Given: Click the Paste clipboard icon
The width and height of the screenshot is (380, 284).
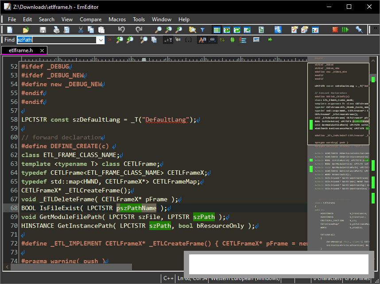Looking at the screenshot, I should [x=101, y=30].
